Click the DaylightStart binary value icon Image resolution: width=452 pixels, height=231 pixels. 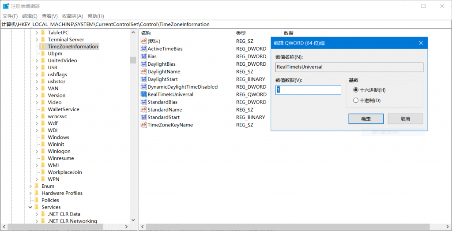(143, 79)
